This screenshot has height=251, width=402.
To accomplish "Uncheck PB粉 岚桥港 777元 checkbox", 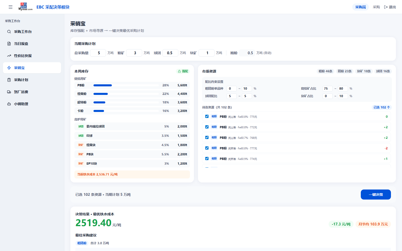I will point(207,148).
